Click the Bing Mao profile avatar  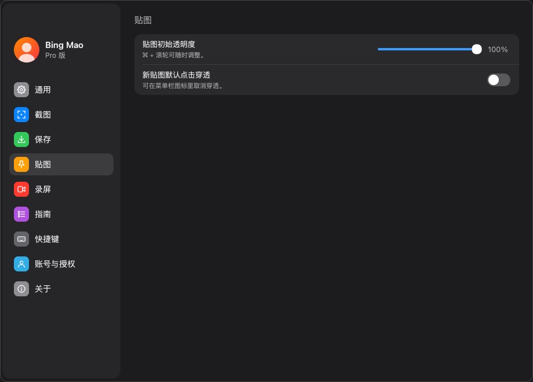click(27, 50)
